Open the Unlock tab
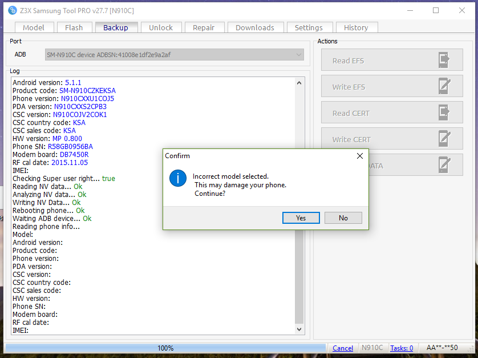 tap(161, 27)
